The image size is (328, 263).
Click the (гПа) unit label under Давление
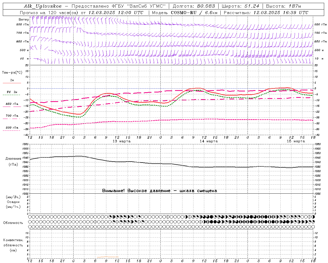[13, 165]
